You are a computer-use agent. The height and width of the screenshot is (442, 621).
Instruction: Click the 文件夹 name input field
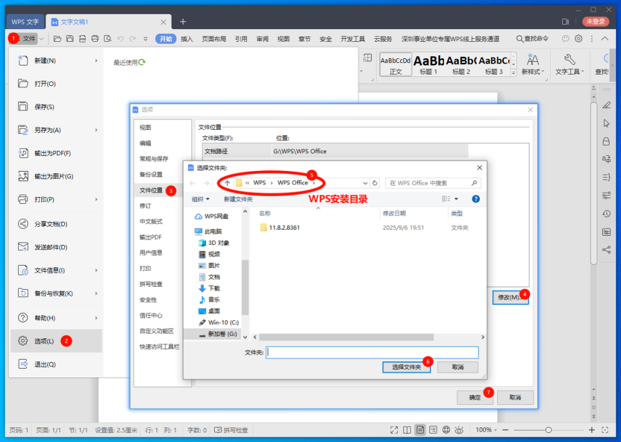pyautogui.click(x=372, y=352)
